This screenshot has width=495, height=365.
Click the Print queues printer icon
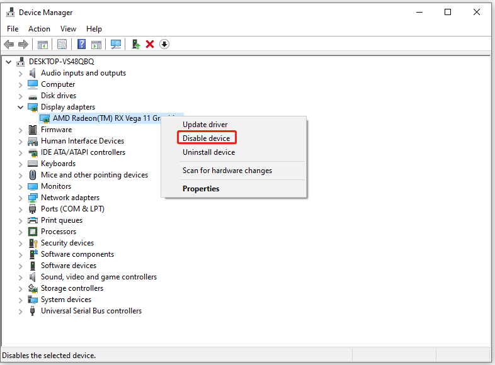(x=33, y=220)
